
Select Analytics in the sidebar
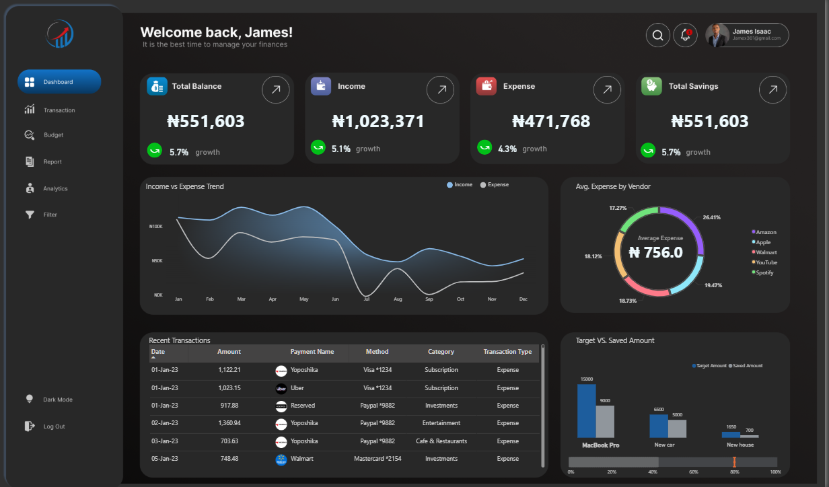[55, 189]
